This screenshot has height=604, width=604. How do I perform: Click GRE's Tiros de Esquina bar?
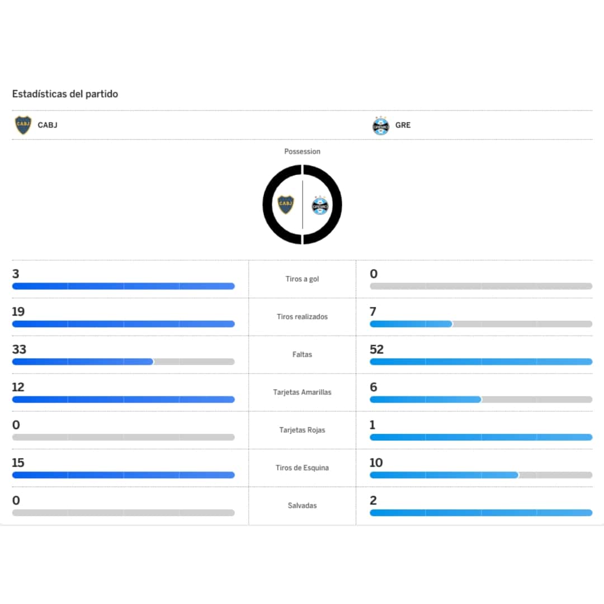click(481, 475)
